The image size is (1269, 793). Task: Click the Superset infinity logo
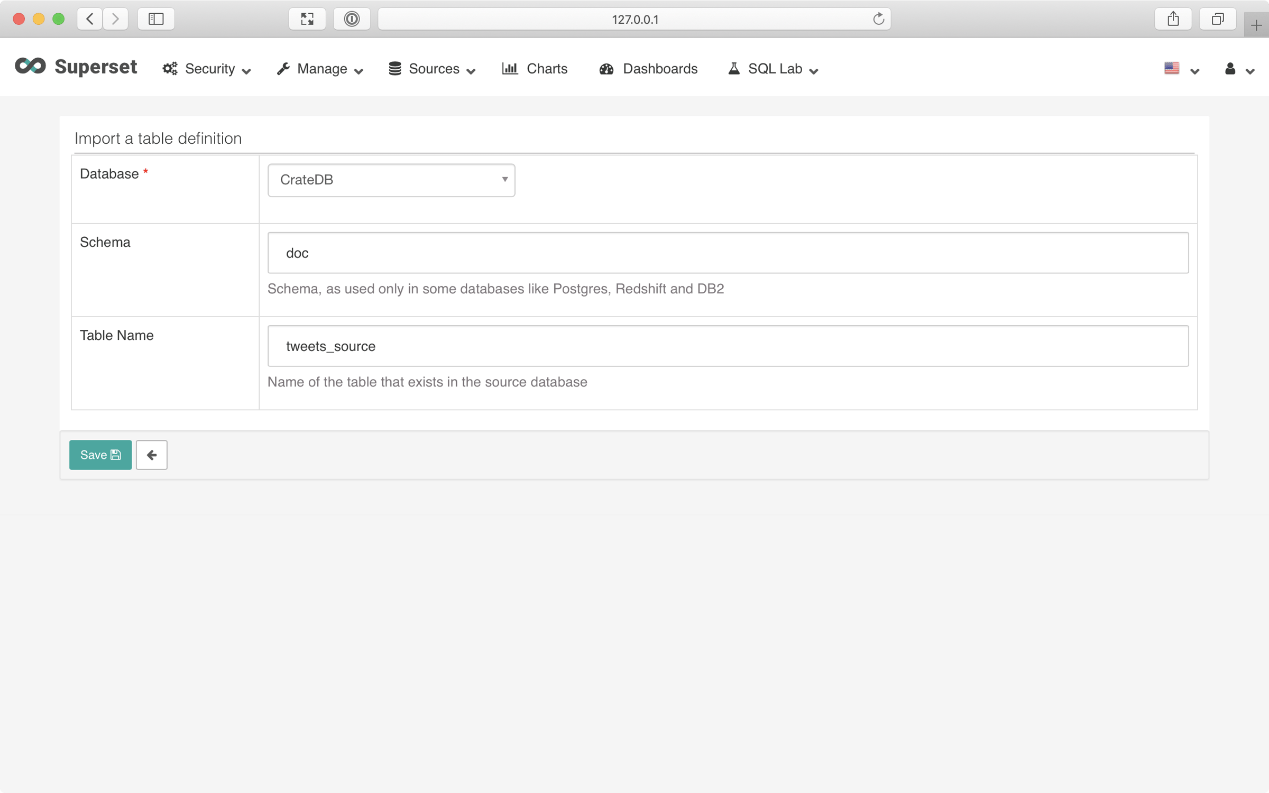point(30,67)
